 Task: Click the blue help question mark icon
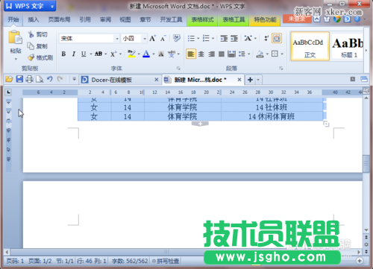(357, 19)
